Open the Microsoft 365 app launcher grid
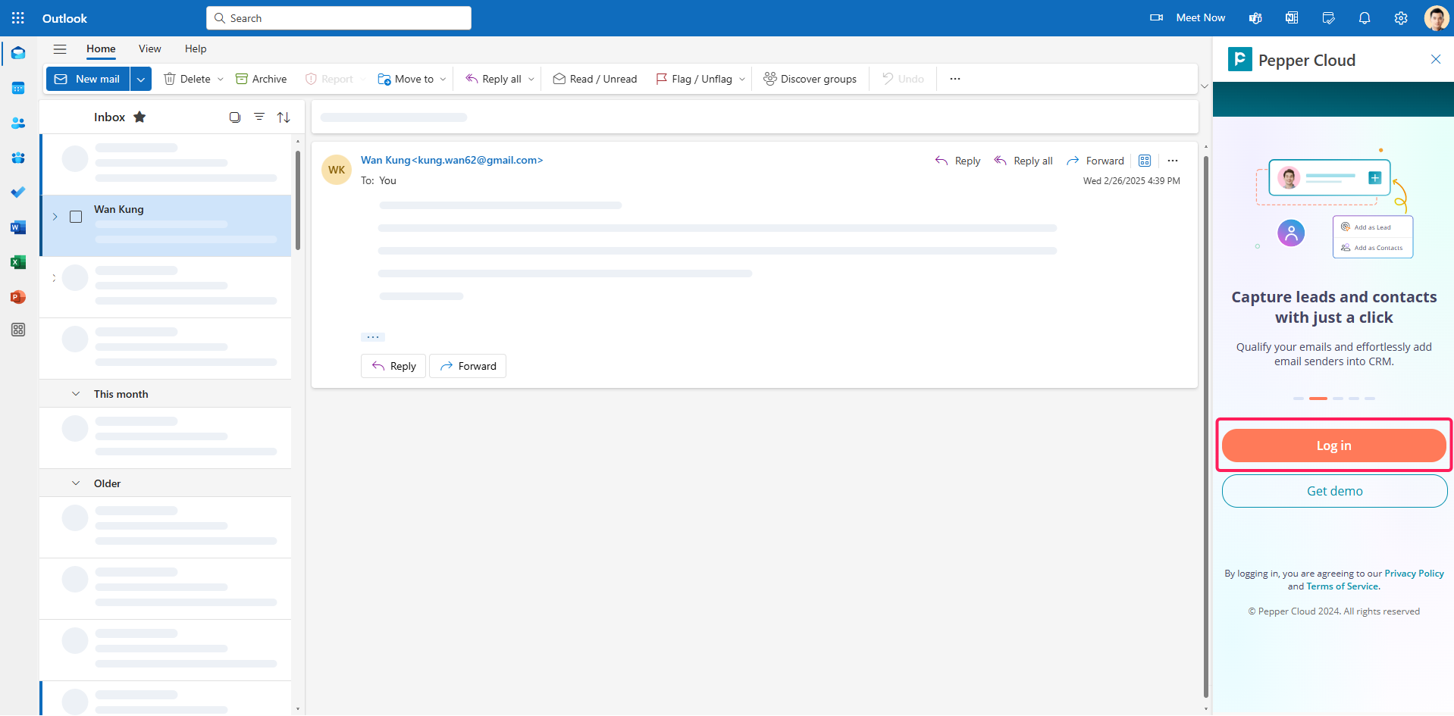Screen dimensions: 1454x716 click(17, 17)
